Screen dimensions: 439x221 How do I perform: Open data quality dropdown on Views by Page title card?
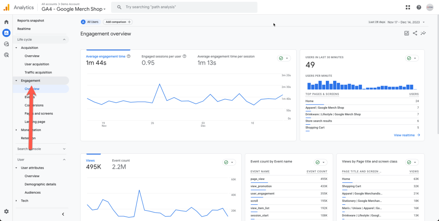(412, 162)
